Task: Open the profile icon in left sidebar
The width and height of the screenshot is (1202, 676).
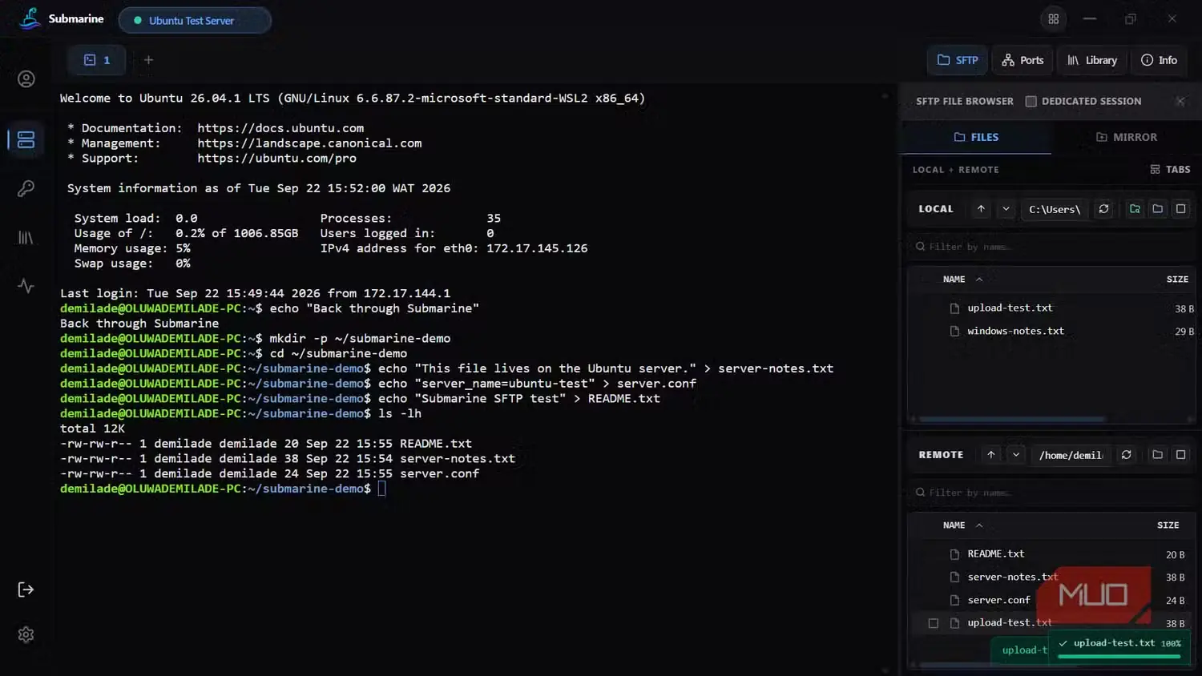Action: [x=26, y=79]
